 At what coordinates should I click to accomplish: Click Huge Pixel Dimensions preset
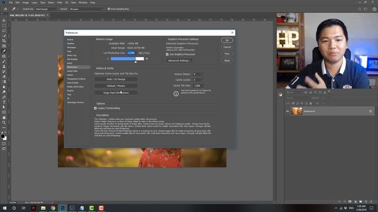click(x=116, y=93)
